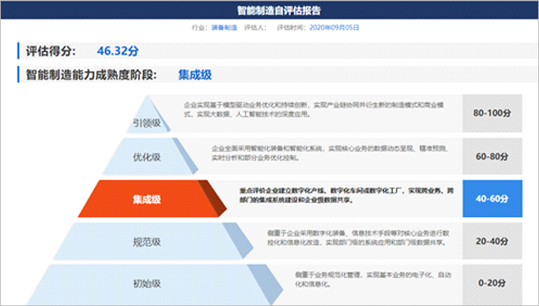Click the 优化级 description text
This screenshot has width=539, height=306.
click(330, 153)
